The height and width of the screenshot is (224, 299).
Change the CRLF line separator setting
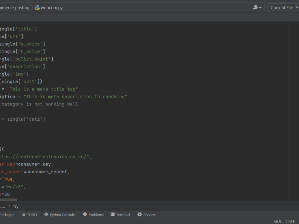click(290, 222)
